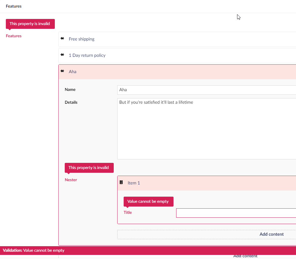The height and width of the screenshot is (259, 296).
Task: Click the bottom Add content button
Action: 245,256
